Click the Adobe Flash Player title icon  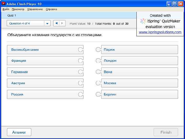(4, 4)
